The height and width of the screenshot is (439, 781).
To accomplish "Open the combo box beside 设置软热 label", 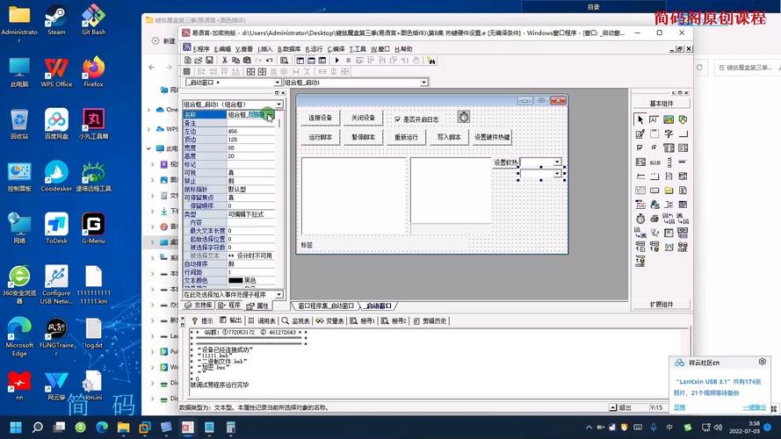I will [557, 162].
